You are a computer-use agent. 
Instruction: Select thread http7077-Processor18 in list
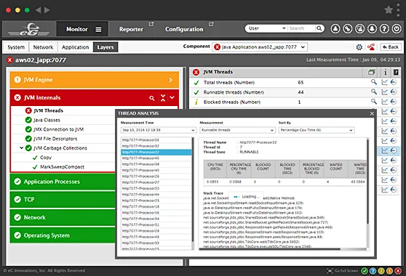coord(156,207)
